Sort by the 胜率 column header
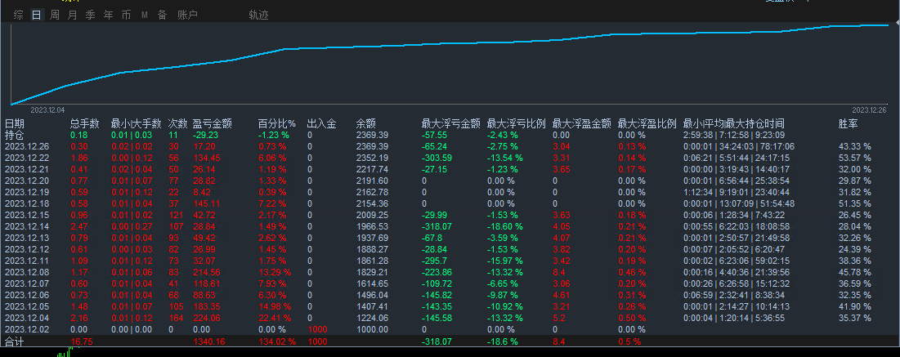The height and width of the screenshot is (357, 900). pyautogui.click(x=849, y=123)
